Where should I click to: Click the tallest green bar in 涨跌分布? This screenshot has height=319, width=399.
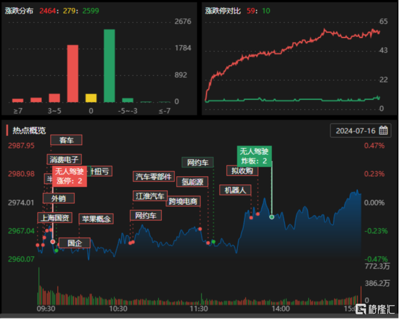point(110,66)
